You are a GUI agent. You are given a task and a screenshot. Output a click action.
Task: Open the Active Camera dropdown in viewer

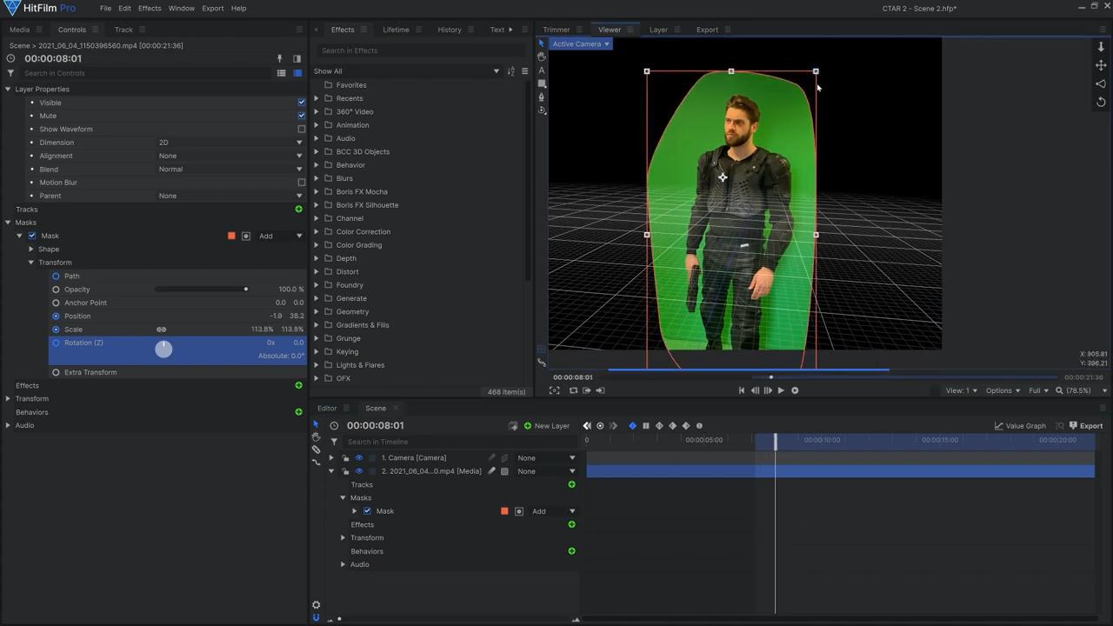[581, 44]
